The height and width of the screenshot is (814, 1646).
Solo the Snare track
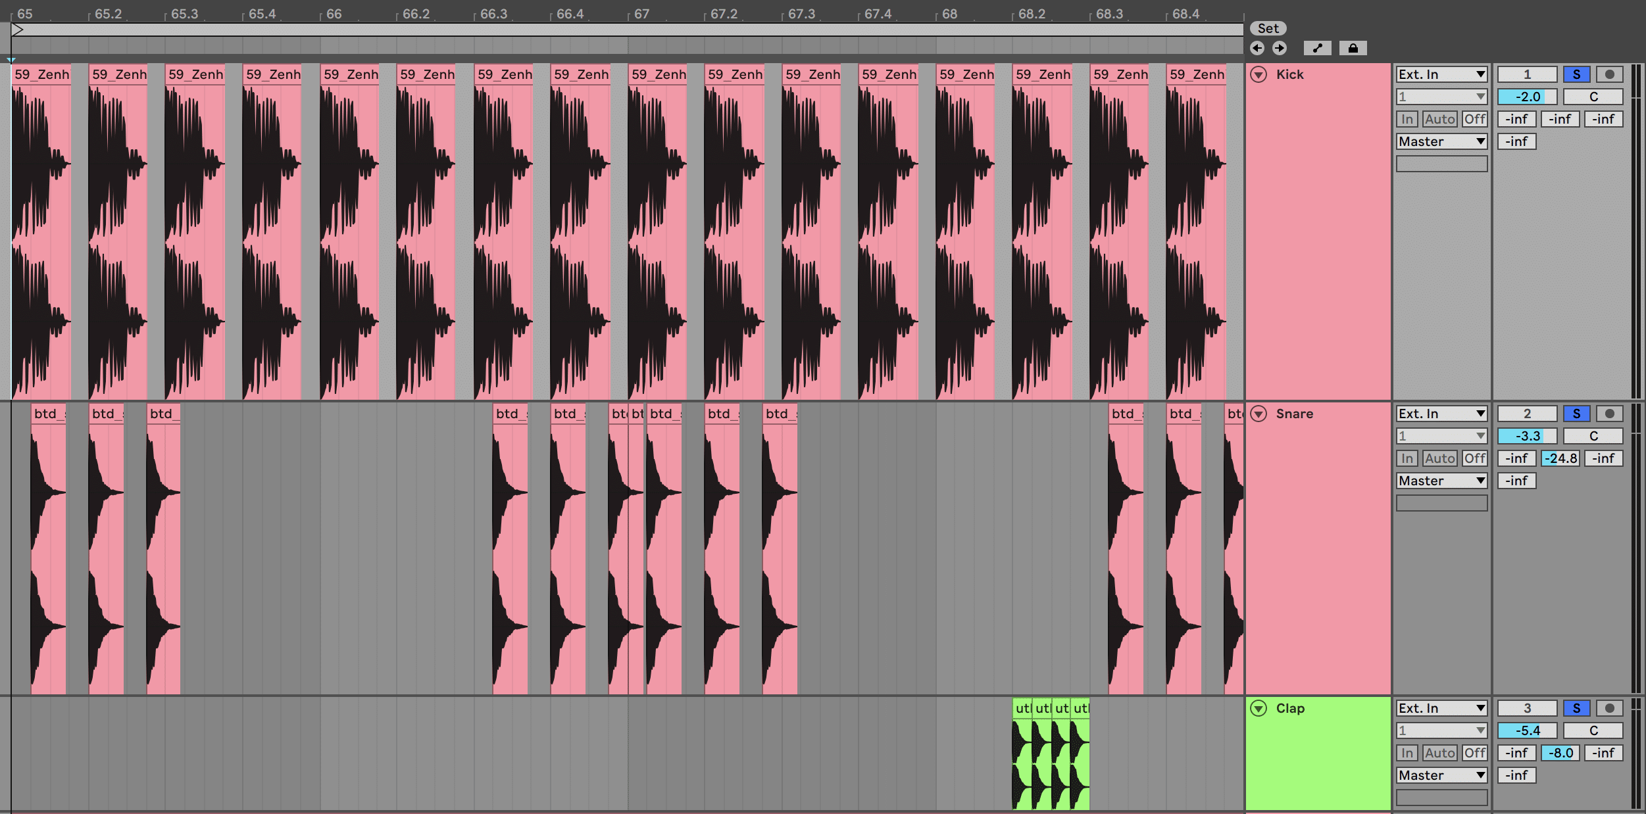[x=1576, y=414]
